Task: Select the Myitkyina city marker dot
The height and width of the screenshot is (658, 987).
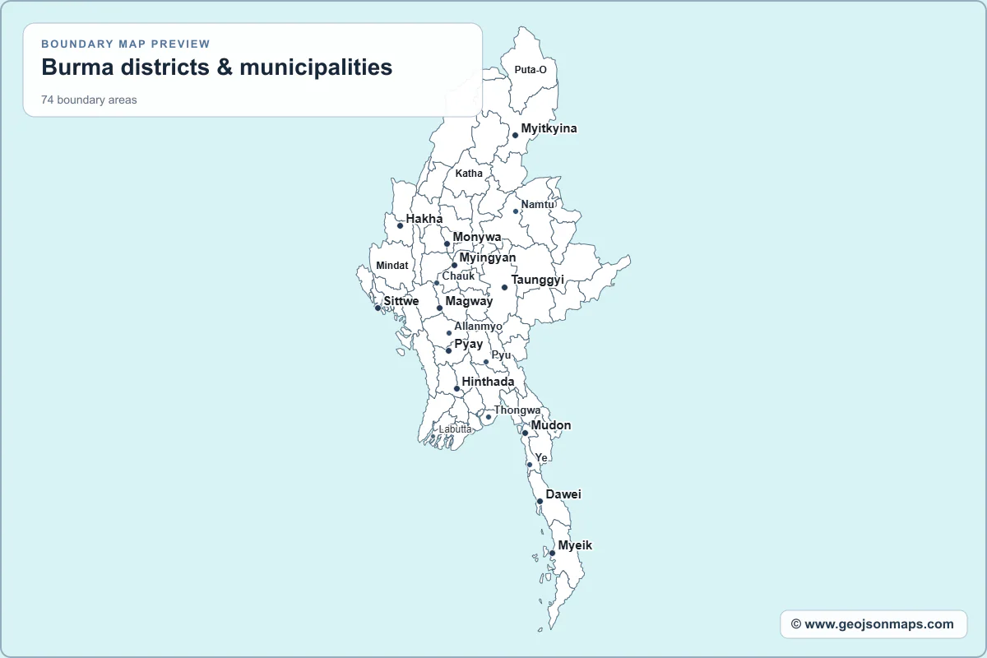Action: [x=515, y=135]
